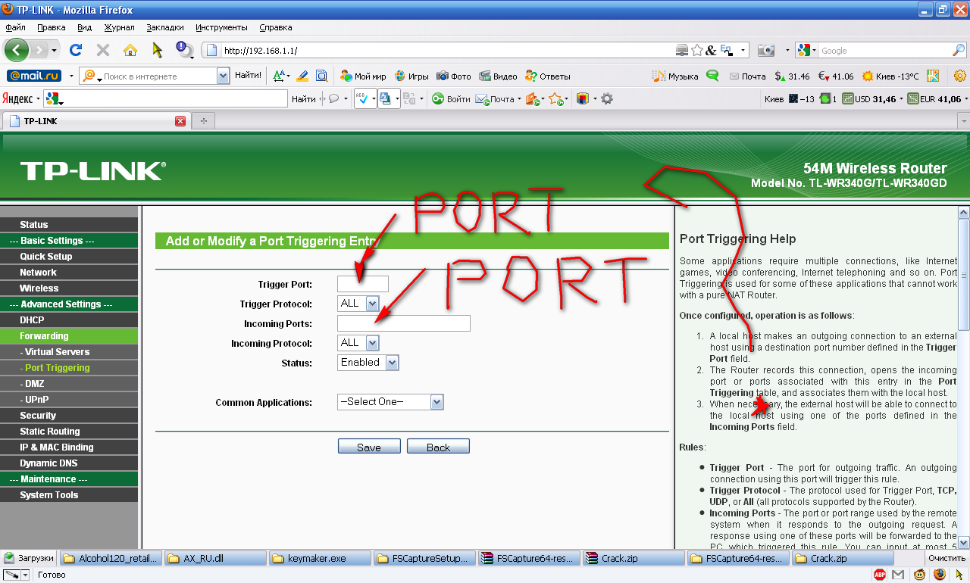Run the search with magnifier icon
Image resolution: width=970 pixels, height=583 pixels.
[x=959, y=51]
